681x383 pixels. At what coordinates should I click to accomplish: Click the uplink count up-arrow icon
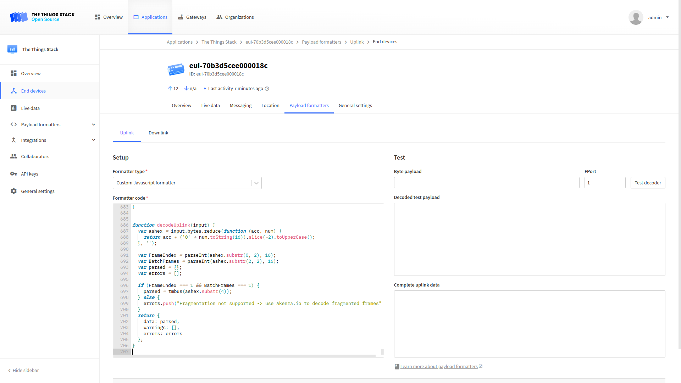(x=170, y=88)
